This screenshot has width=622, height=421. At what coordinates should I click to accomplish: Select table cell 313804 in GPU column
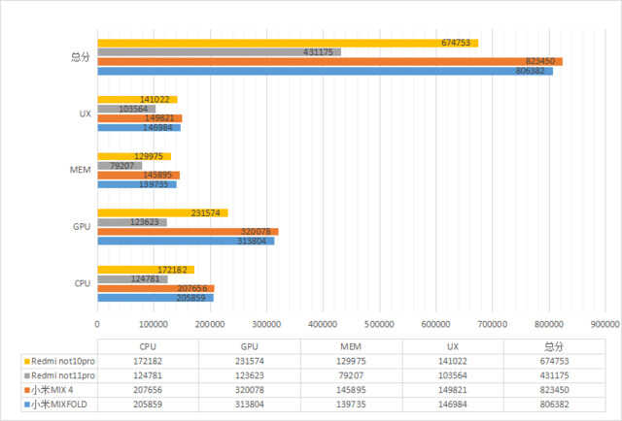click(249, 405)
